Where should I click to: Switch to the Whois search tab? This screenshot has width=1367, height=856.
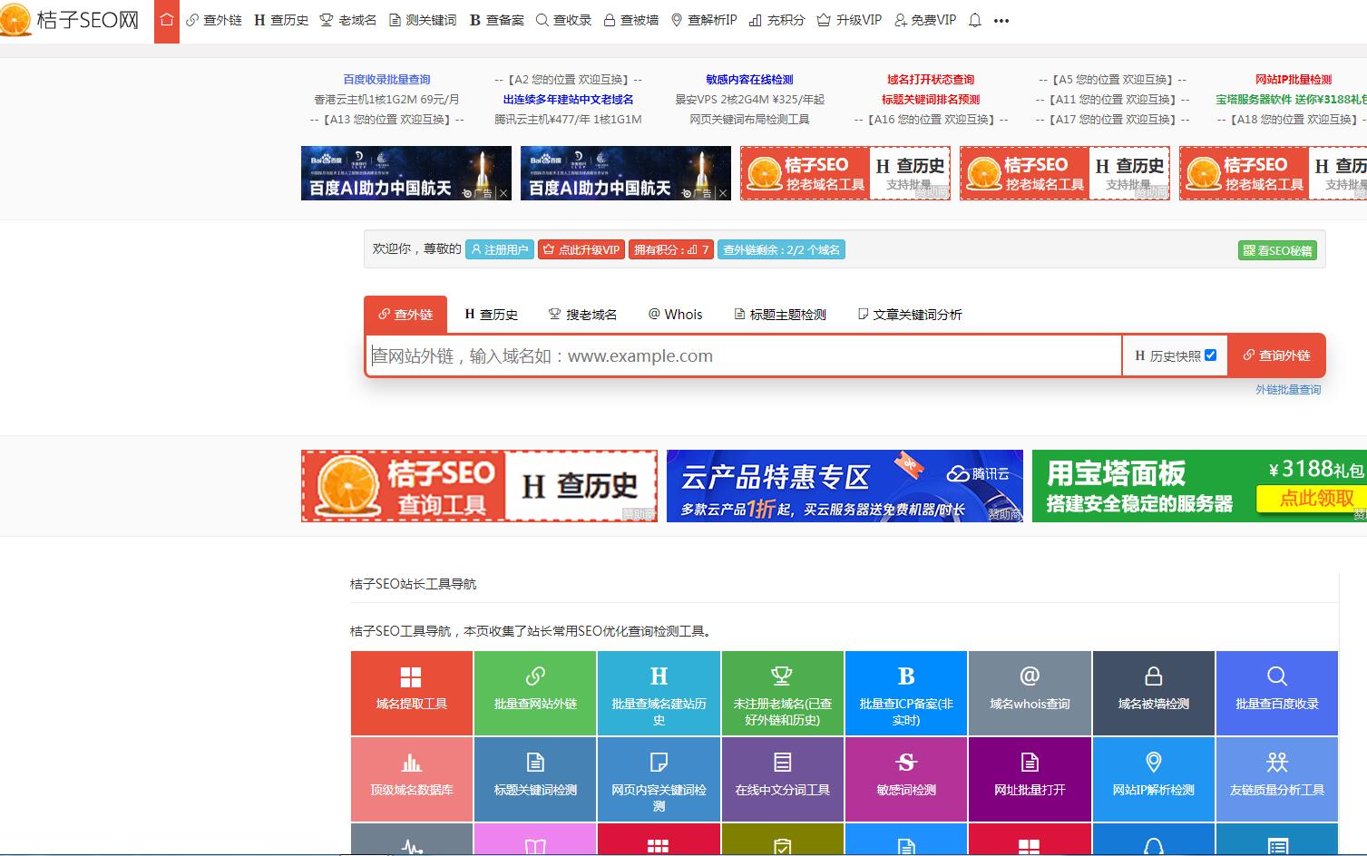click(x=675, y=314)
